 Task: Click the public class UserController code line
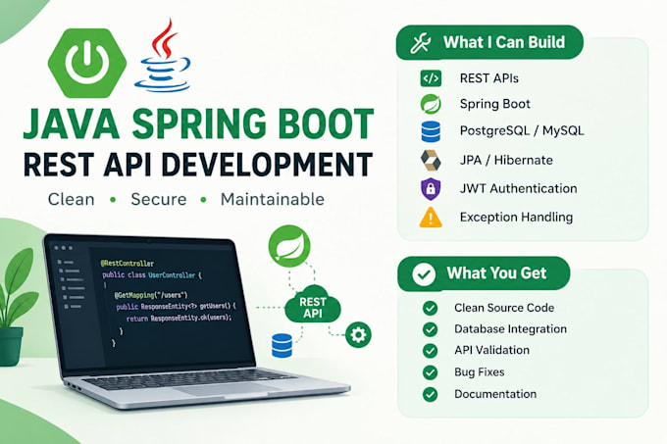pos(152,275)
